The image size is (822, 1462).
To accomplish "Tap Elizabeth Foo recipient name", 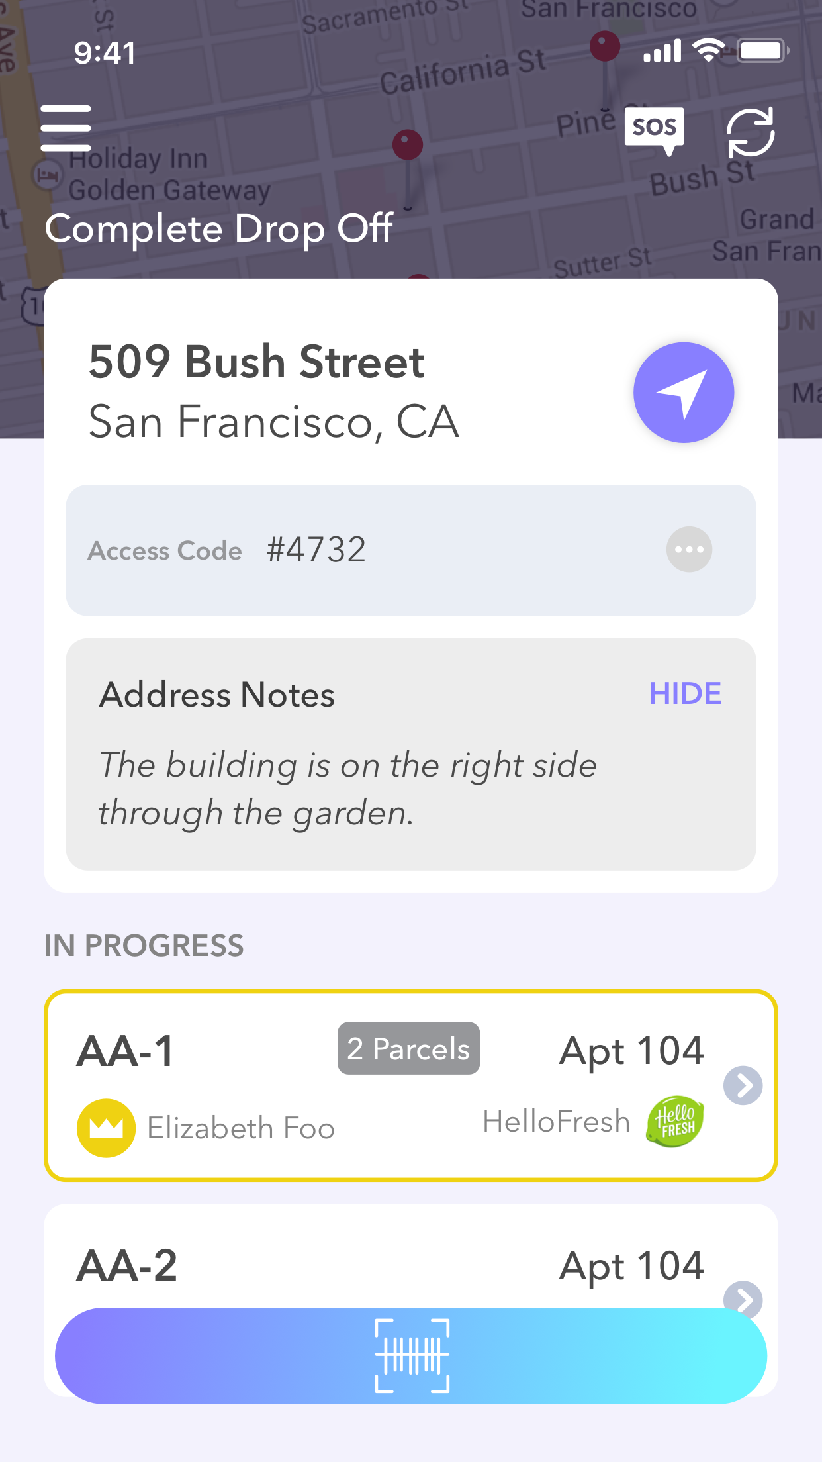I will [x=241, y=1128].
